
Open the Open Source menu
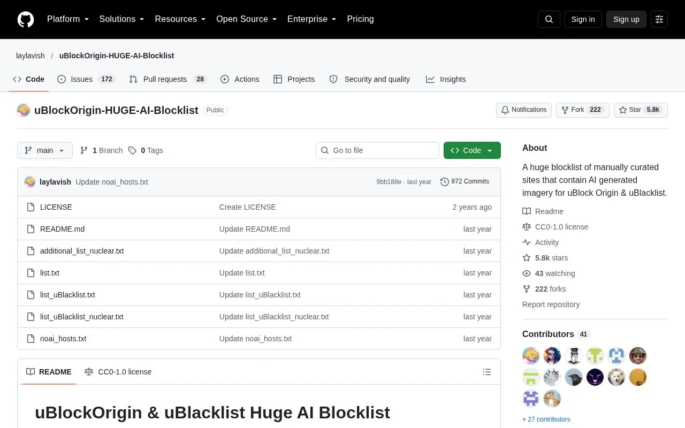coord(247,19)
